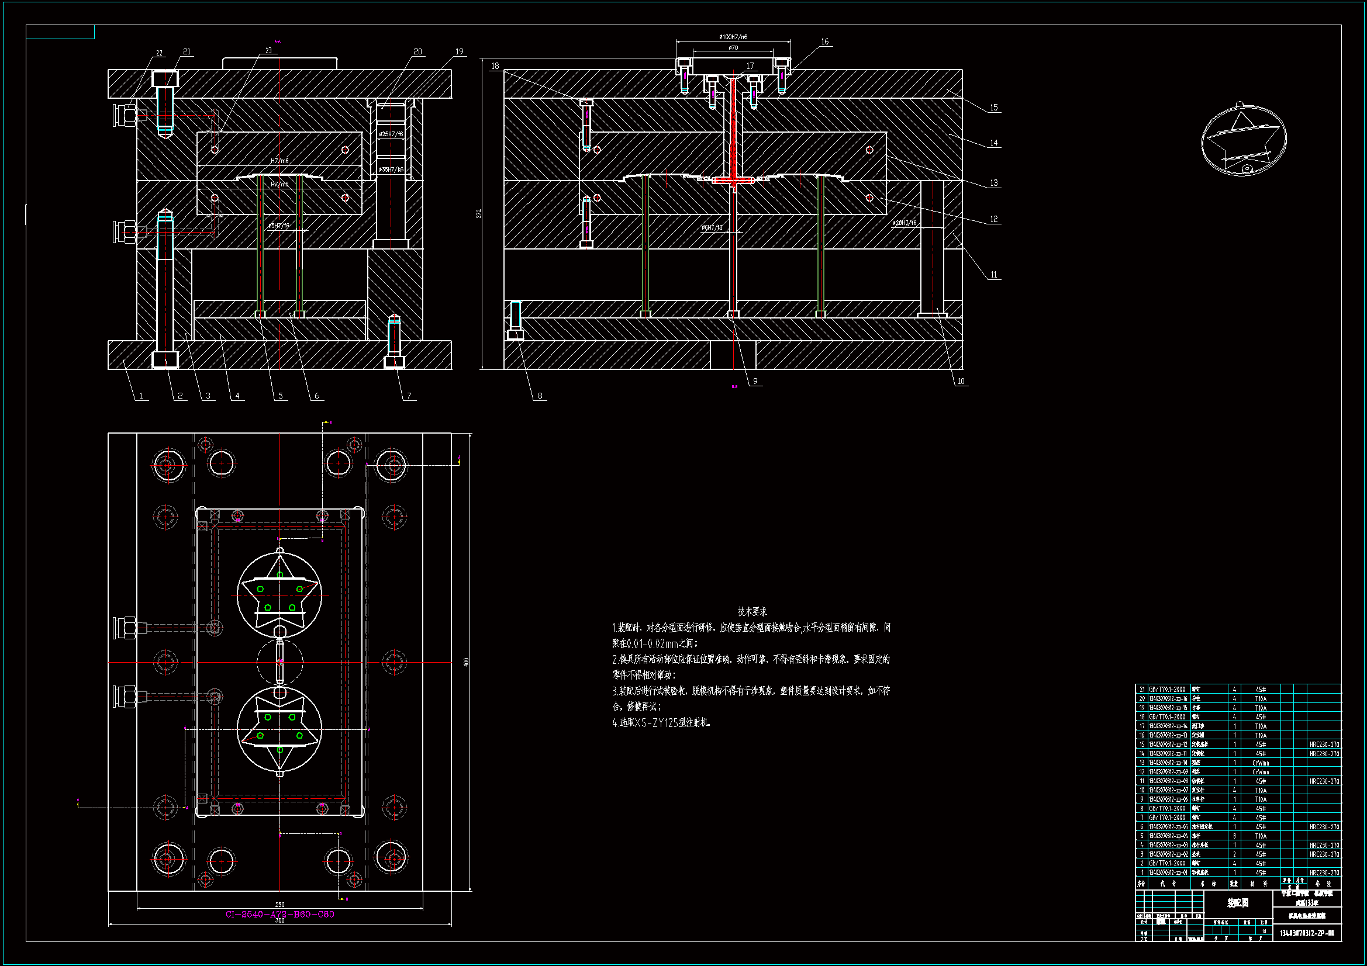Select the XS-ZY125 injection machine note
1367x966 pixels.
click(x=661, y=722)
